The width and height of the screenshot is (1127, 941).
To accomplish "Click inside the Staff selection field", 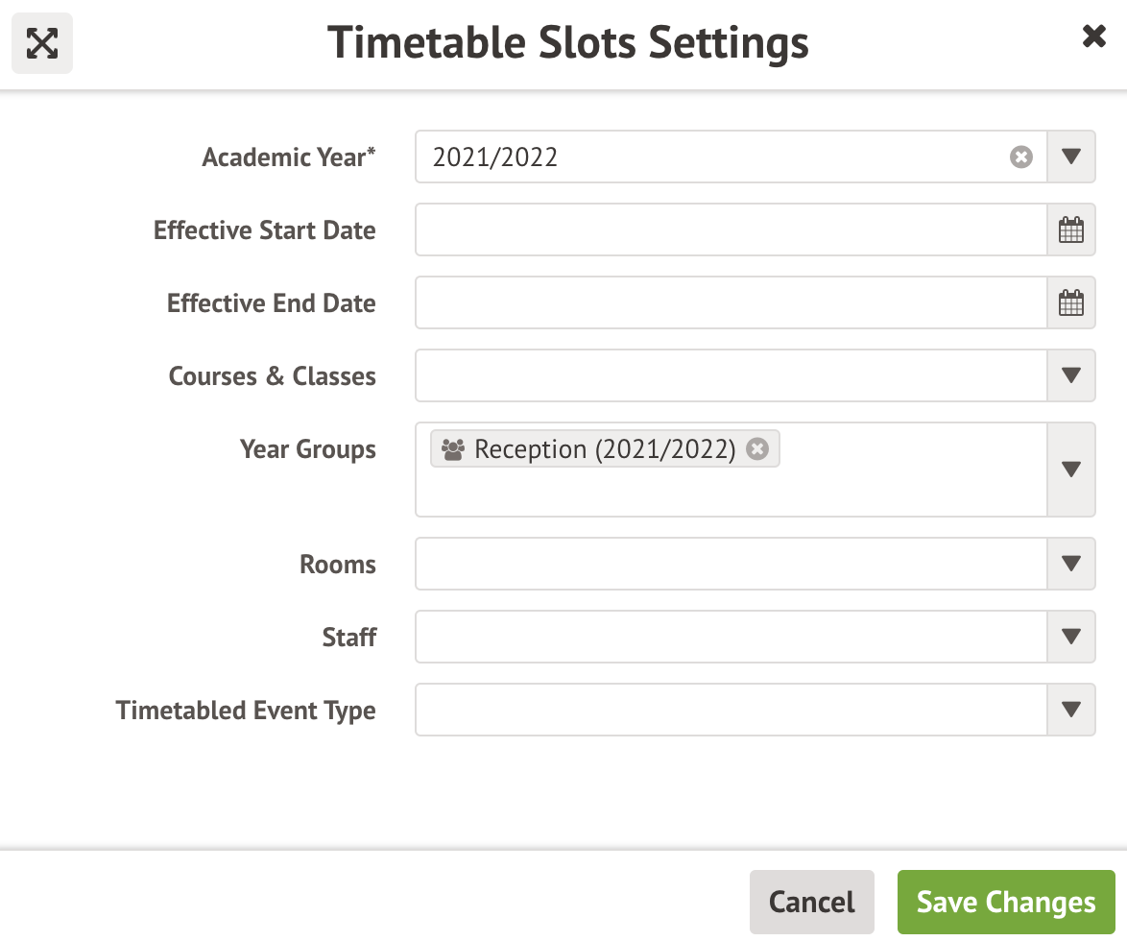I will (731, 638).
